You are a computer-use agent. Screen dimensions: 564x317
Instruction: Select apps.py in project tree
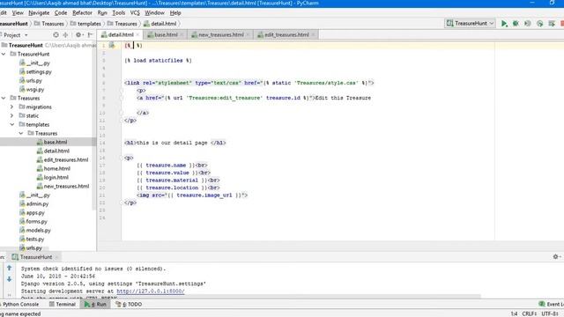click(x=32, y=213)
